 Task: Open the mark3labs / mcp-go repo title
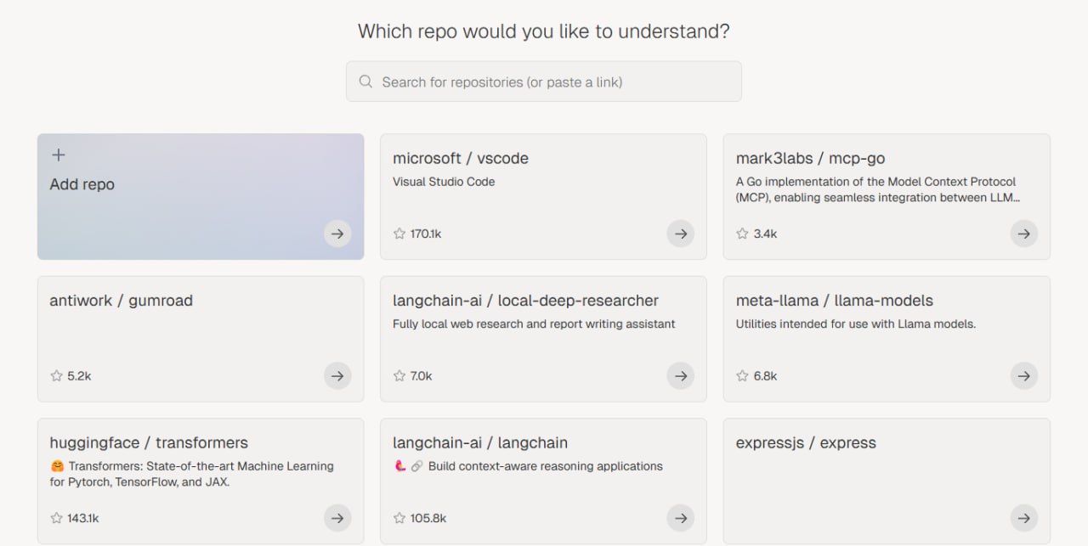tap(810, 158)
